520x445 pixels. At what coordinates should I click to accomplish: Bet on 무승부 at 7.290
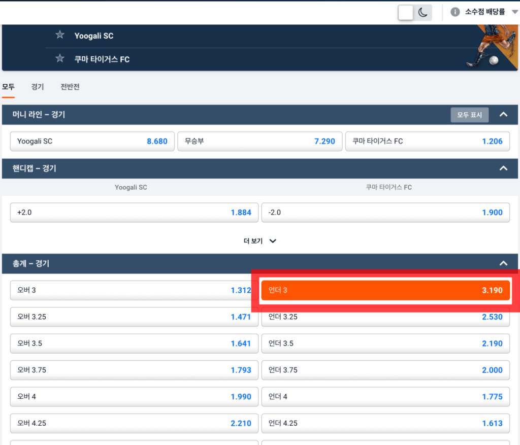coord(259,141)
